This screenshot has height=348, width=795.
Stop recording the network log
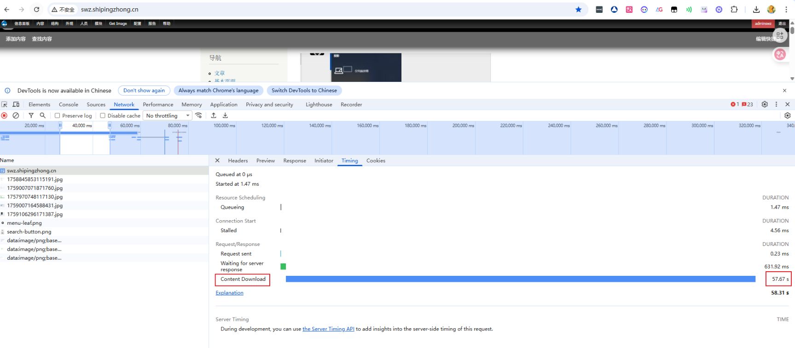click(x=5, y=116)
